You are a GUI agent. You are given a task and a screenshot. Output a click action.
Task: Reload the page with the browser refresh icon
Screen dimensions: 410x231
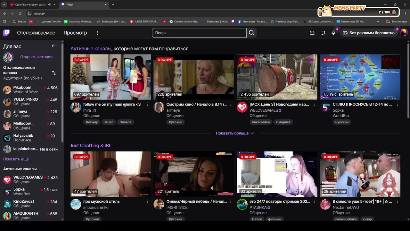[20, 14]
